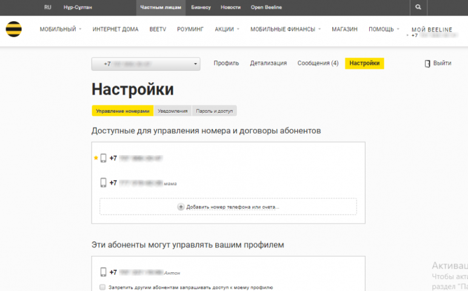Open the phone number selector dropdown
Viewport: 468px width, 291px height.
coord(145,64)
